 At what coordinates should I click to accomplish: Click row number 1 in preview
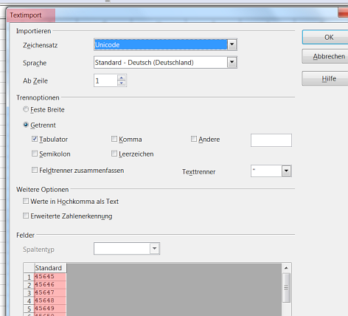[x=29, y=277]
